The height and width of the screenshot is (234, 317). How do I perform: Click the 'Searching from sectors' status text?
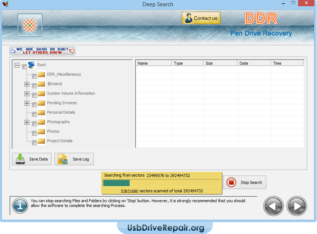tap(124, 175)
